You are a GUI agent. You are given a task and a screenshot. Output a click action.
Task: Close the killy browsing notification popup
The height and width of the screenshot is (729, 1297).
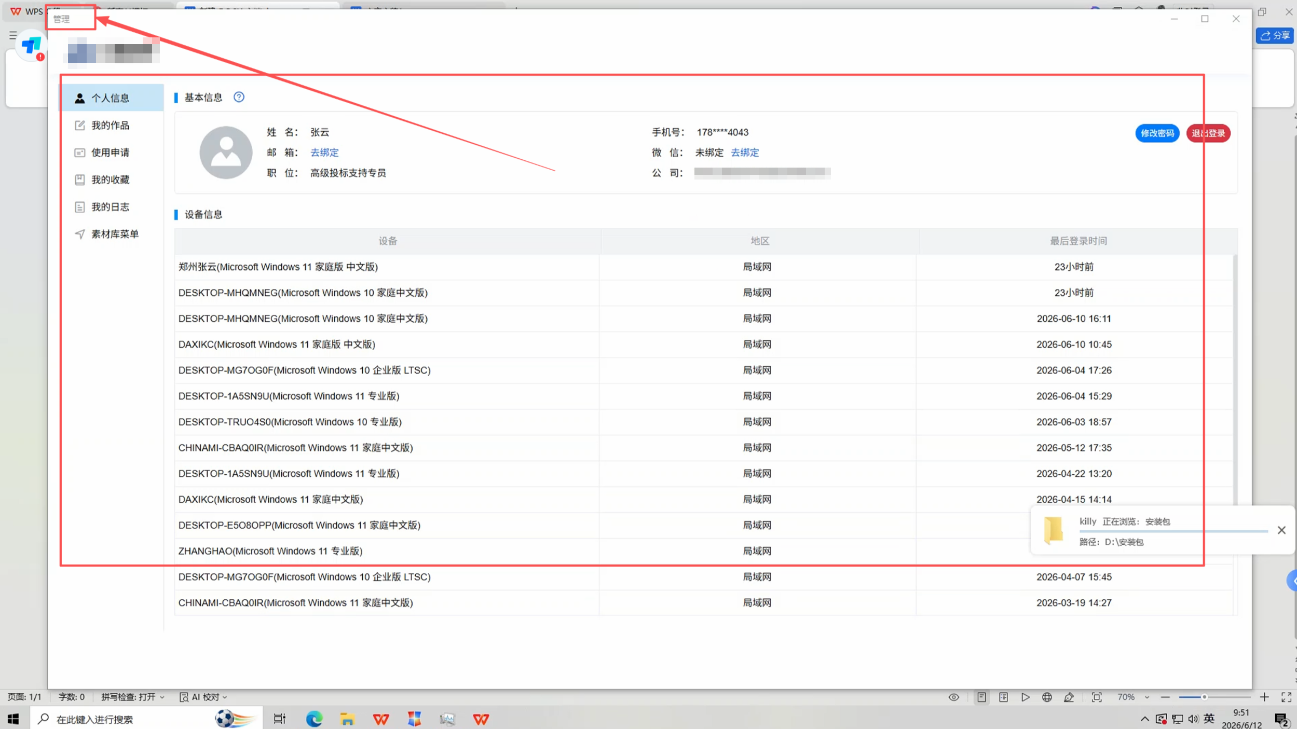click(1281, 530)
